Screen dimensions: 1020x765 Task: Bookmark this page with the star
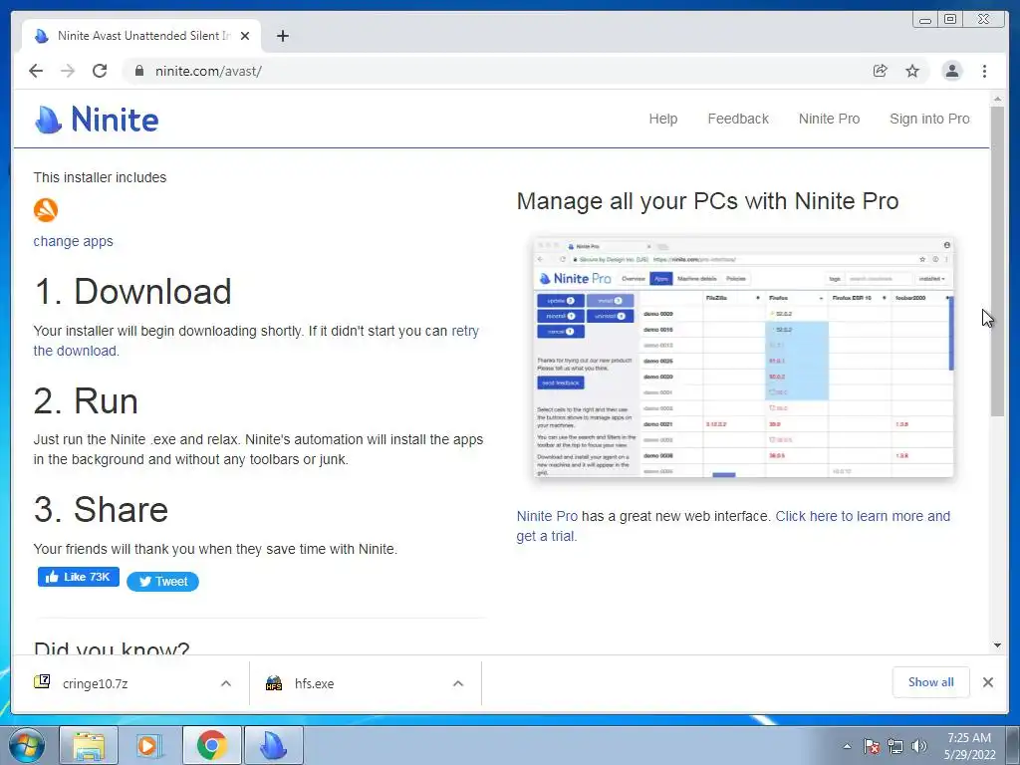[912, 71]
